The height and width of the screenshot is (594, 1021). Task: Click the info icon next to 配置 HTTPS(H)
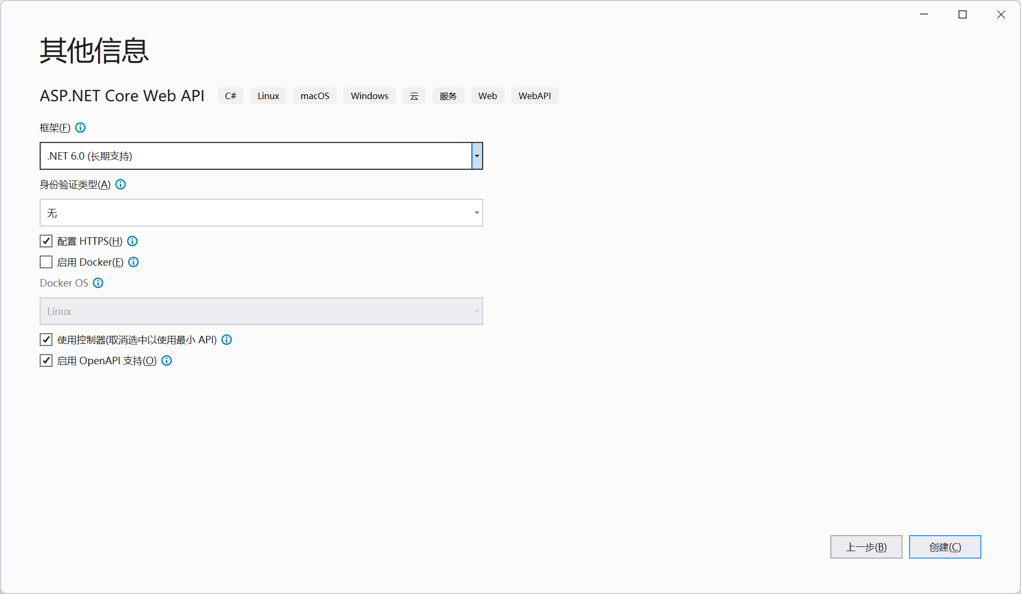click(132, 241)
